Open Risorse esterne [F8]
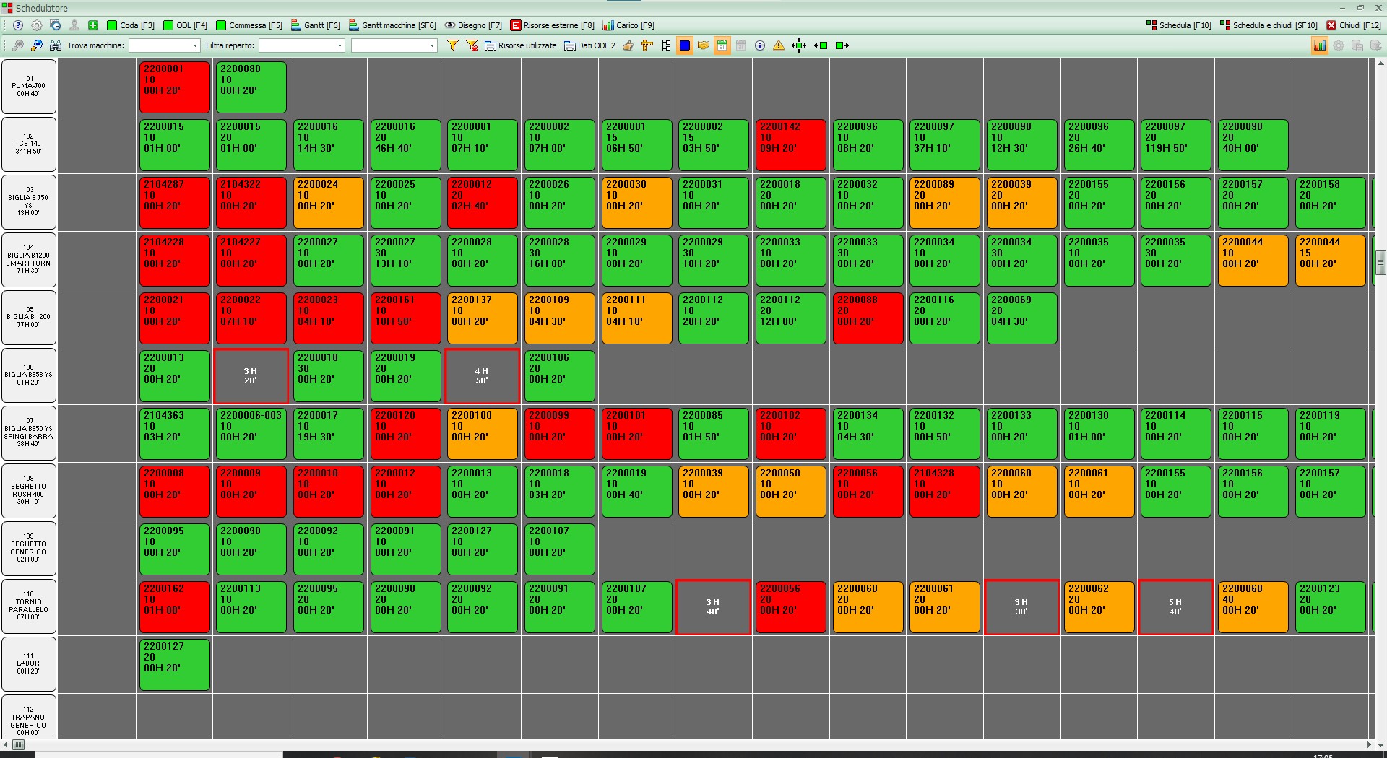Viewport: 1387px width, 758px height. pos(553,25)
